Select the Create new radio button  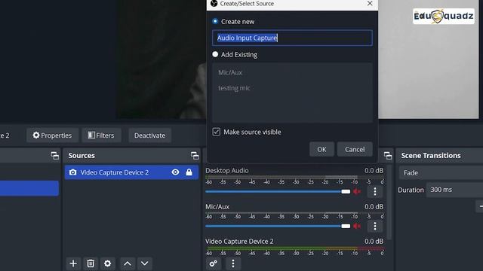click(215, 21)
